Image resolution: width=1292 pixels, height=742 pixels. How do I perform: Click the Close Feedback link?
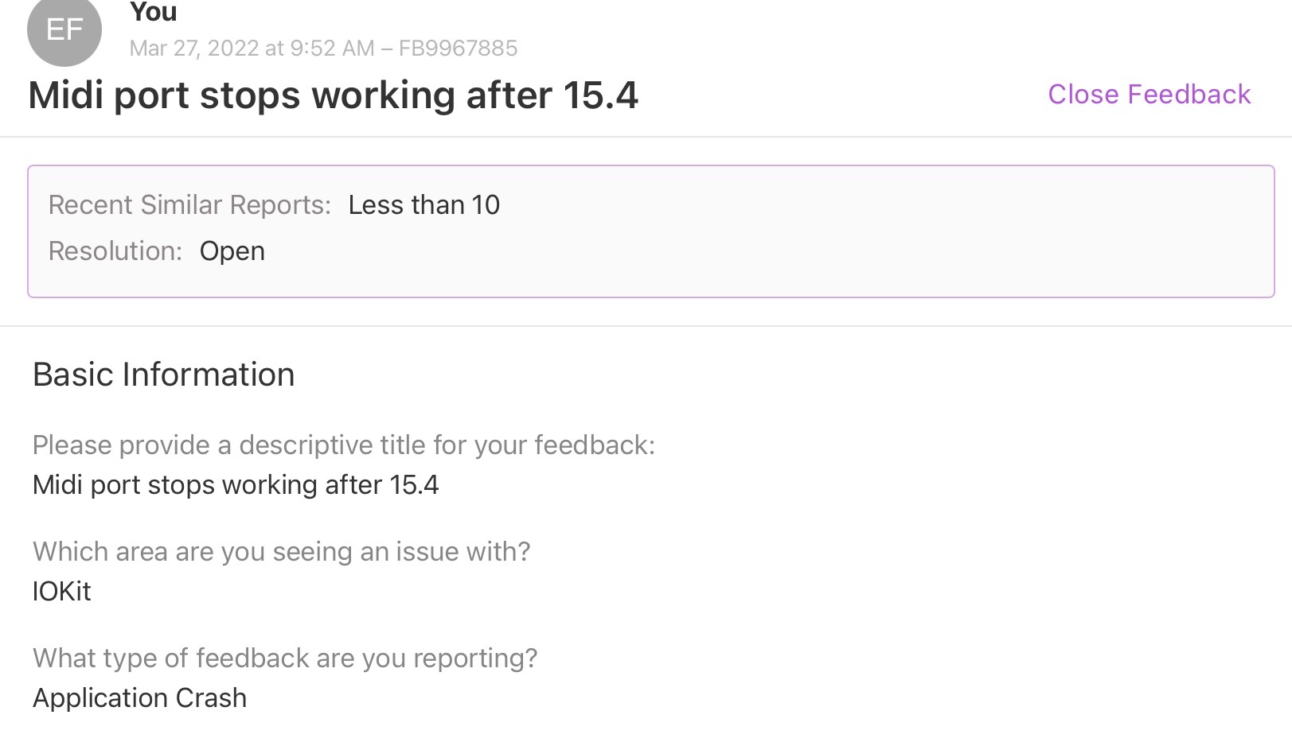tap(1149, 95)
